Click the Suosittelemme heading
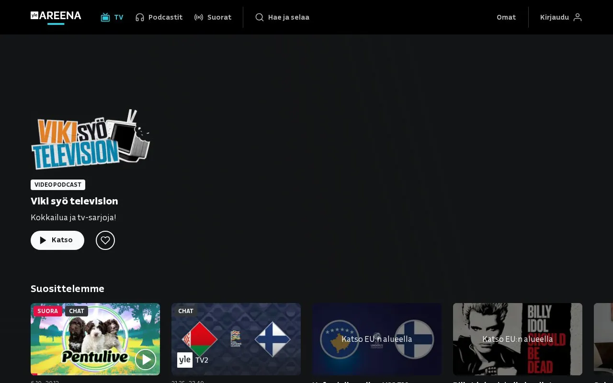This screenshot has height=383, width=613. [68, 289]
